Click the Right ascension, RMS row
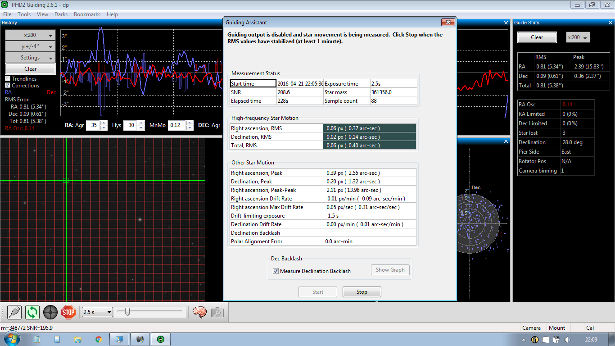This screenshot has width=615, height=346. coord(323,128)
